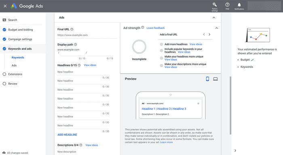Click View ideas under descriptions more unique
283x155 pixels.
click(x=171, y=67)
